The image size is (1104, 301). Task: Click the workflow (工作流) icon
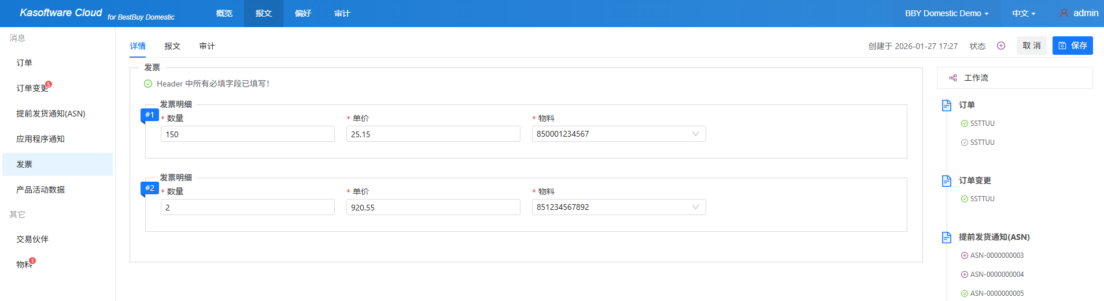point(953,78)
